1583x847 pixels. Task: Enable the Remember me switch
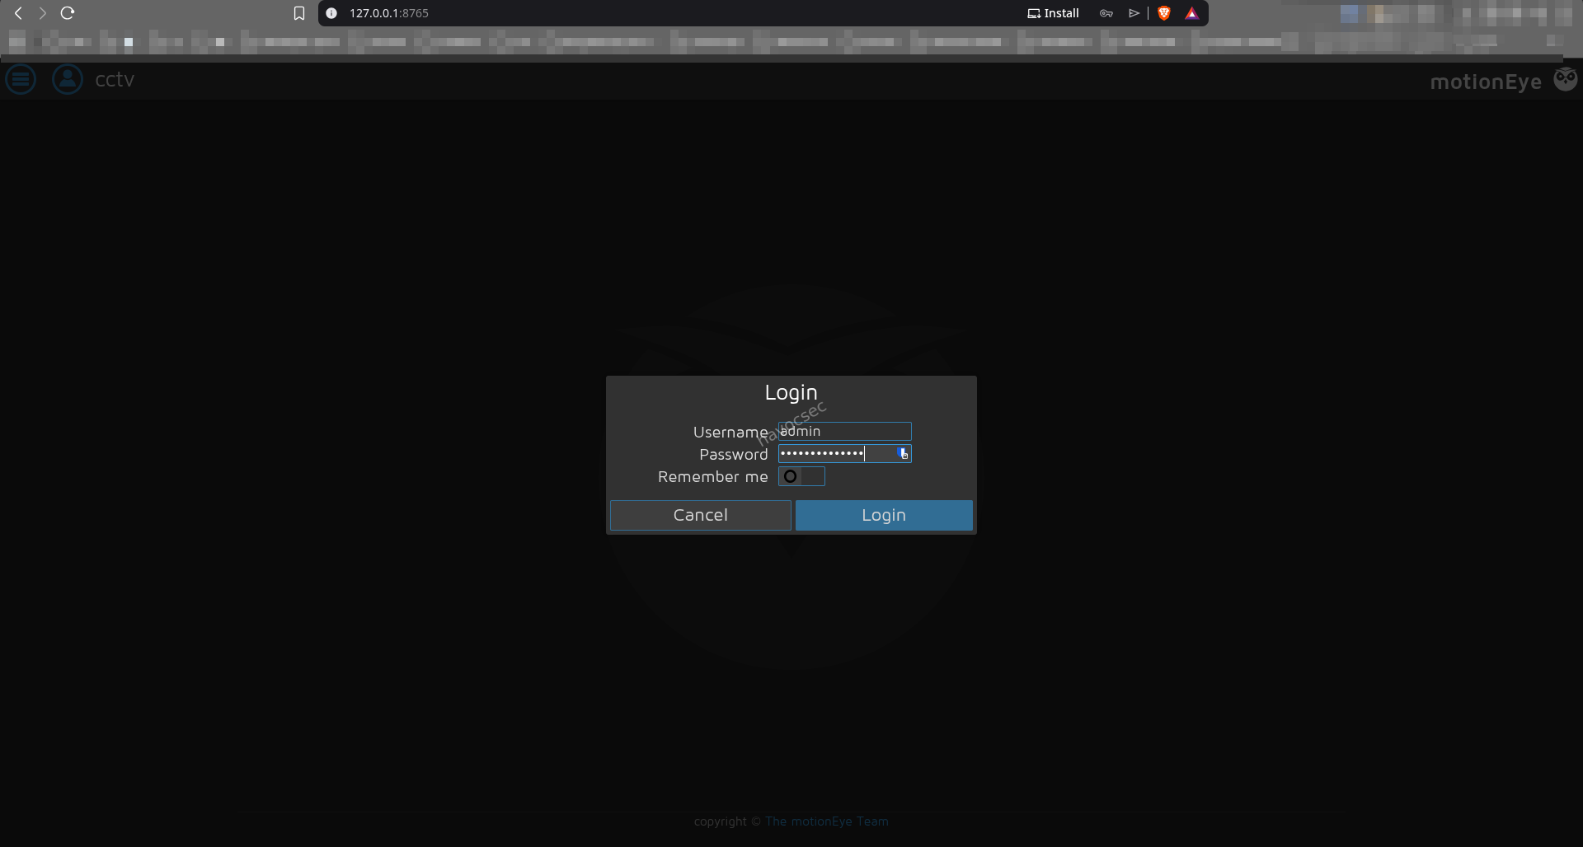point(801,476)
